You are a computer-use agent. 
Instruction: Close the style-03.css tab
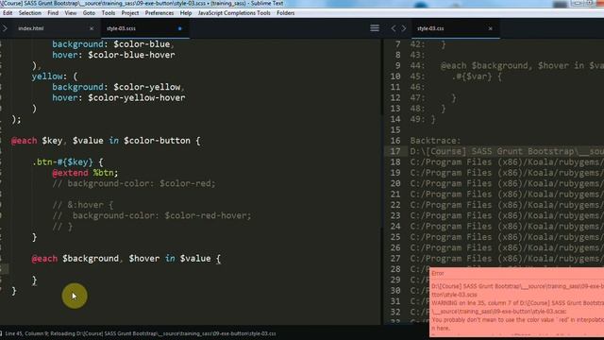(491, 28)
